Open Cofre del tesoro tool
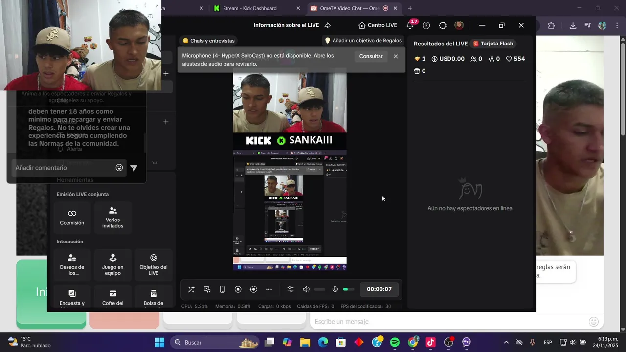This screenshot has height=352, width=626. click(x=113, y=297)
